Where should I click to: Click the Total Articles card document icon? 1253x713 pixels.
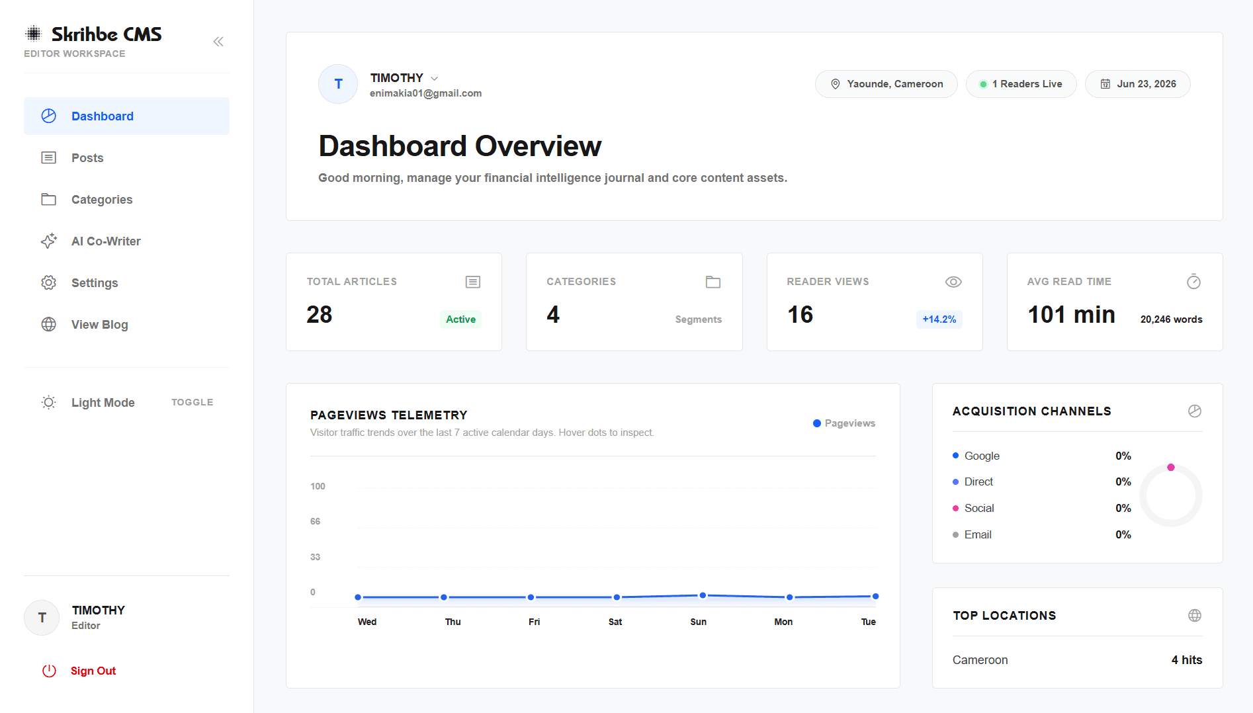click(473, 282)
